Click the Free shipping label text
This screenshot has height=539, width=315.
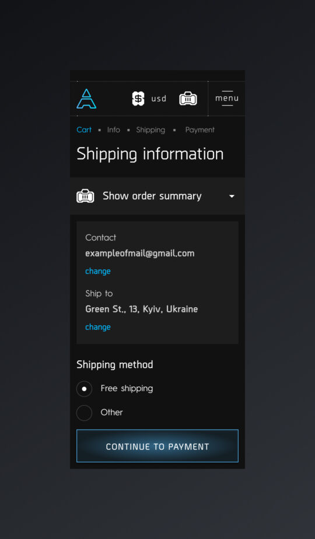(127, 388)
